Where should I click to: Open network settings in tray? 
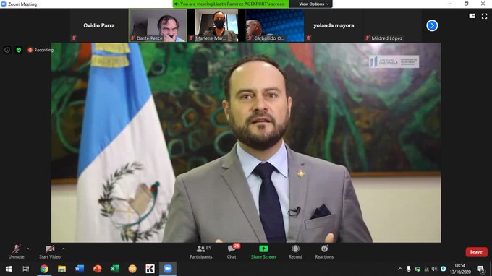(426, 269)
